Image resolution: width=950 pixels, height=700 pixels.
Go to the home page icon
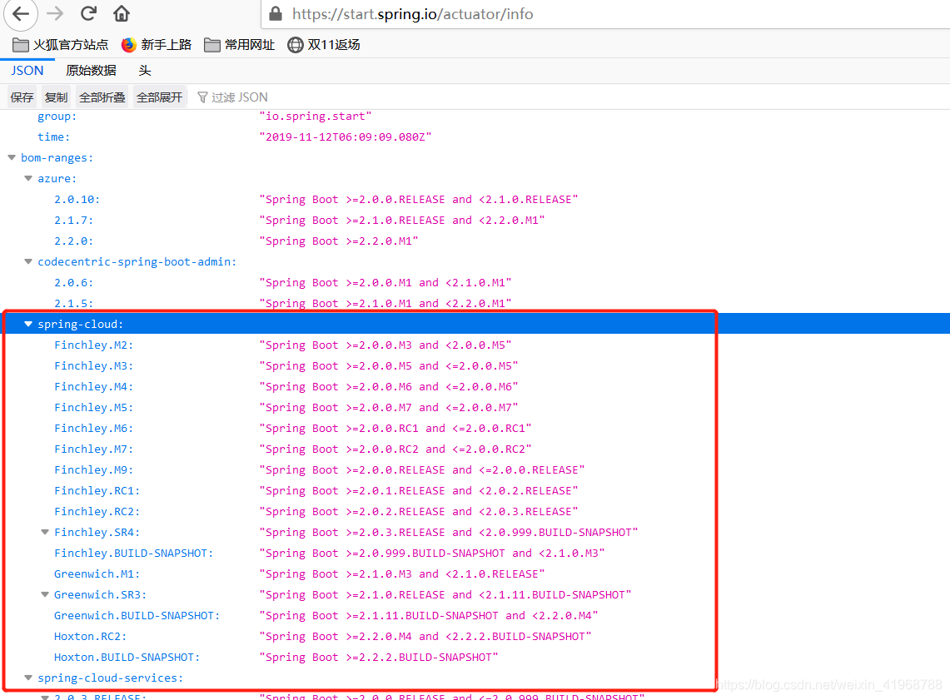pyautogui.click(x=122, y=13)
